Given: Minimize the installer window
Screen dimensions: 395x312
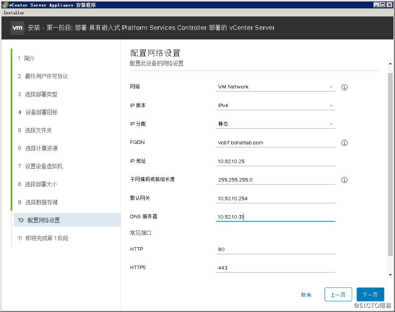Looking at the screenshot, I should tap(376, 5).
